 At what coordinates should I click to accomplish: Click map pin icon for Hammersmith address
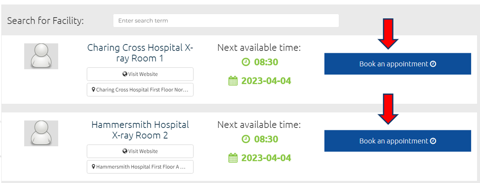pos(94,167)
